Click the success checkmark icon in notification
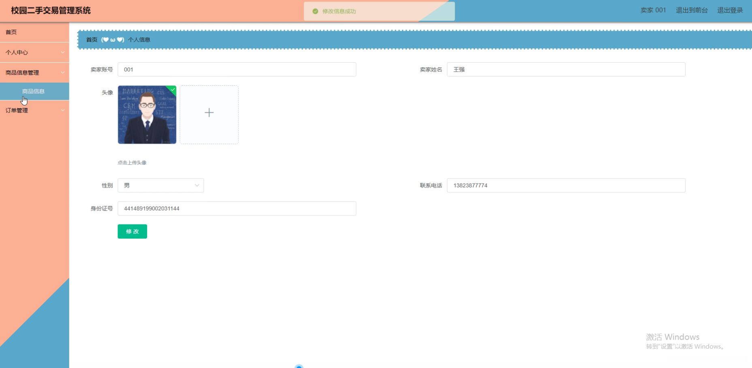This screenshot has width=752, height=368. (x=315, y=11)
